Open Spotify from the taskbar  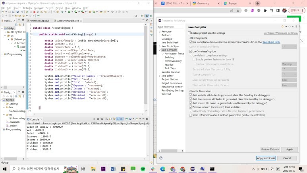pos(143,169)
